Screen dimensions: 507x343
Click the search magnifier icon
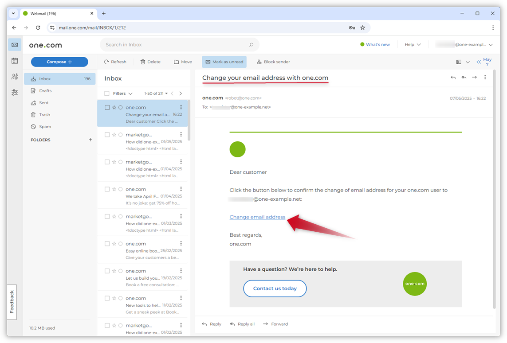[251, 45]
